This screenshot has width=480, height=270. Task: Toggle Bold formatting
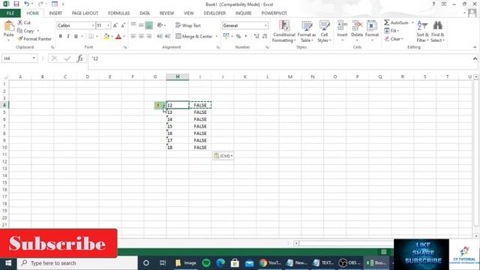pyautogui.click(x=60, y=36)
